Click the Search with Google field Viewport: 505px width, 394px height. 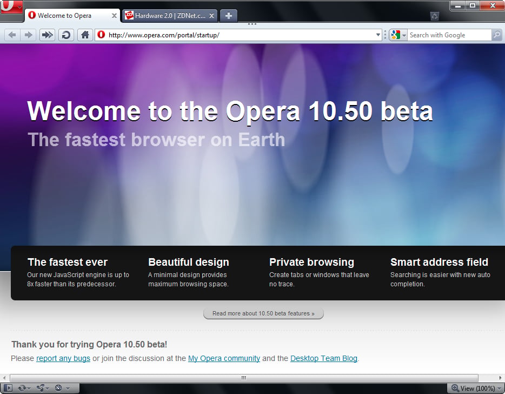[450, 35]
